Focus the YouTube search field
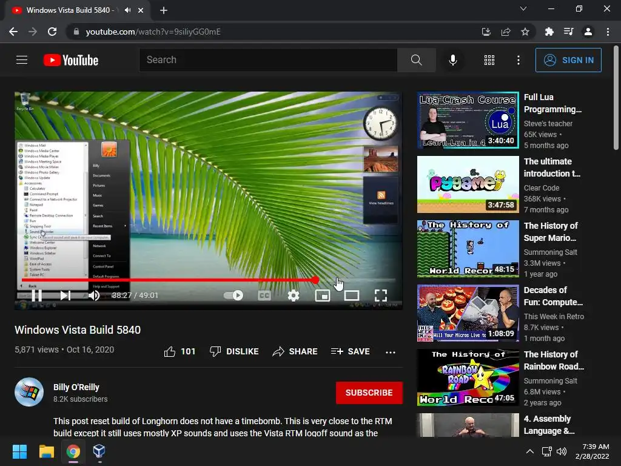621x466 pixels. click(x=268, y=60)
